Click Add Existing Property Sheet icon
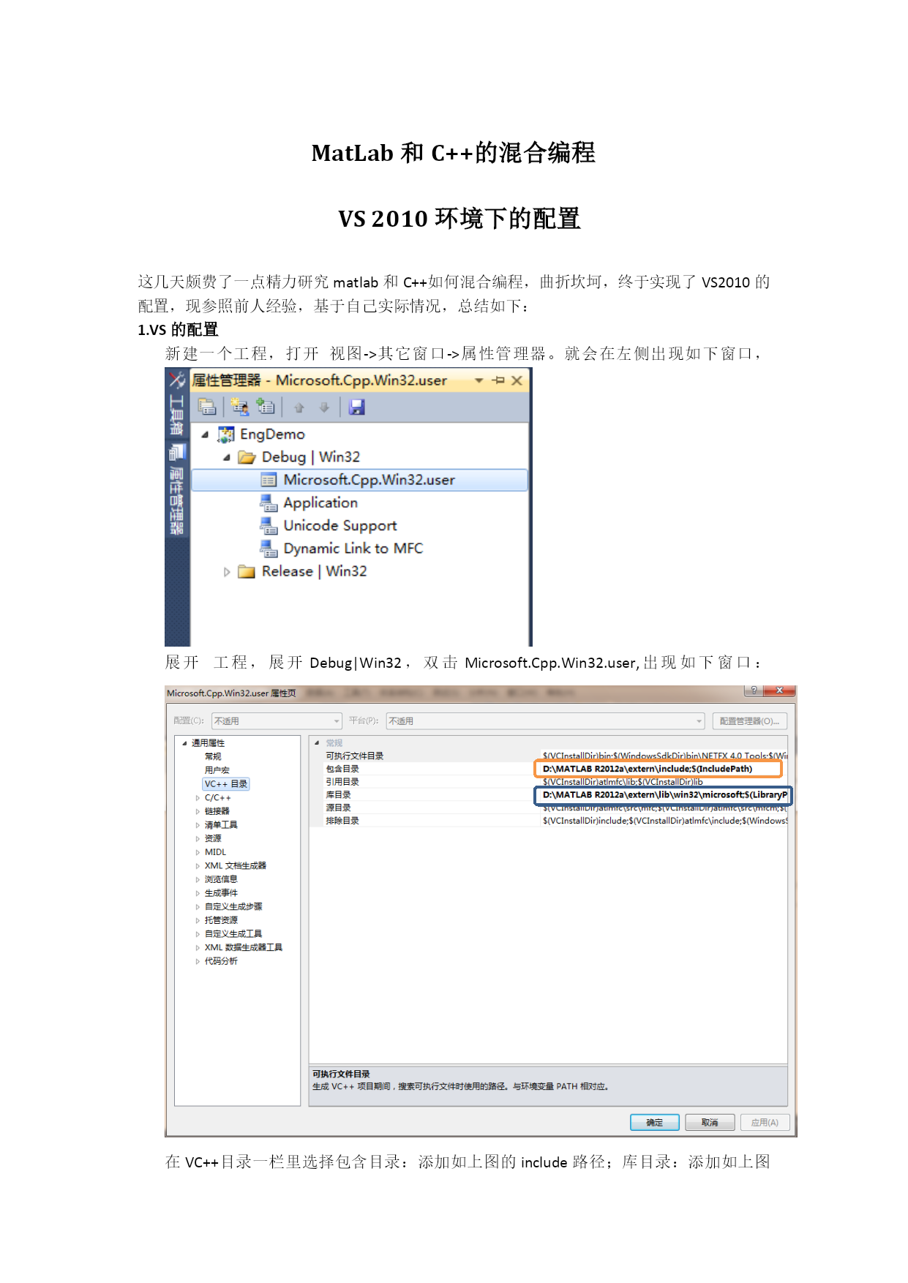 (266, 407)
